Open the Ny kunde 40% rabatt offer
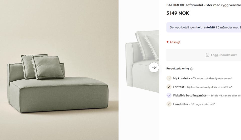Screen dimensions: 241x140 202,78
